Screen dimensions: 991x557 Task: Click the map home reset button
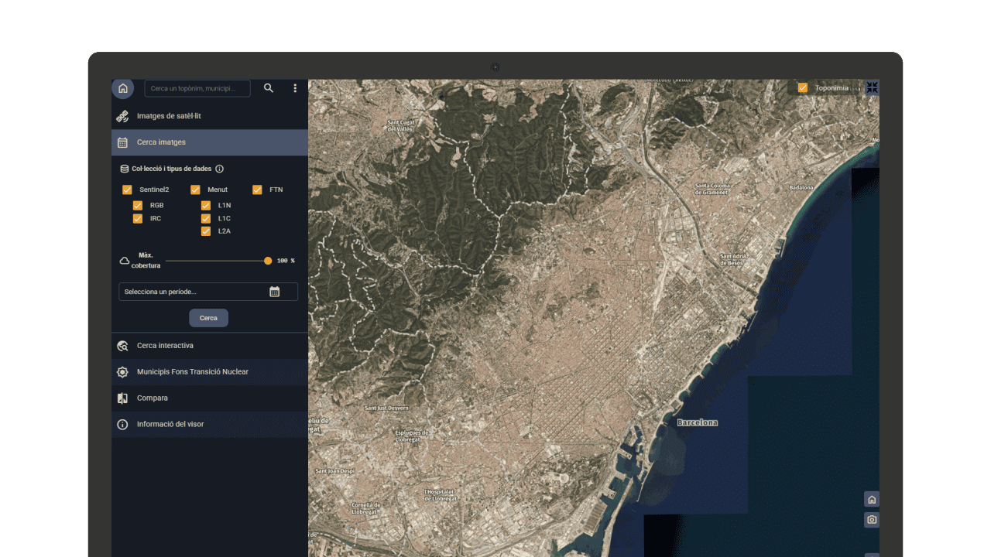coord(872,500)
